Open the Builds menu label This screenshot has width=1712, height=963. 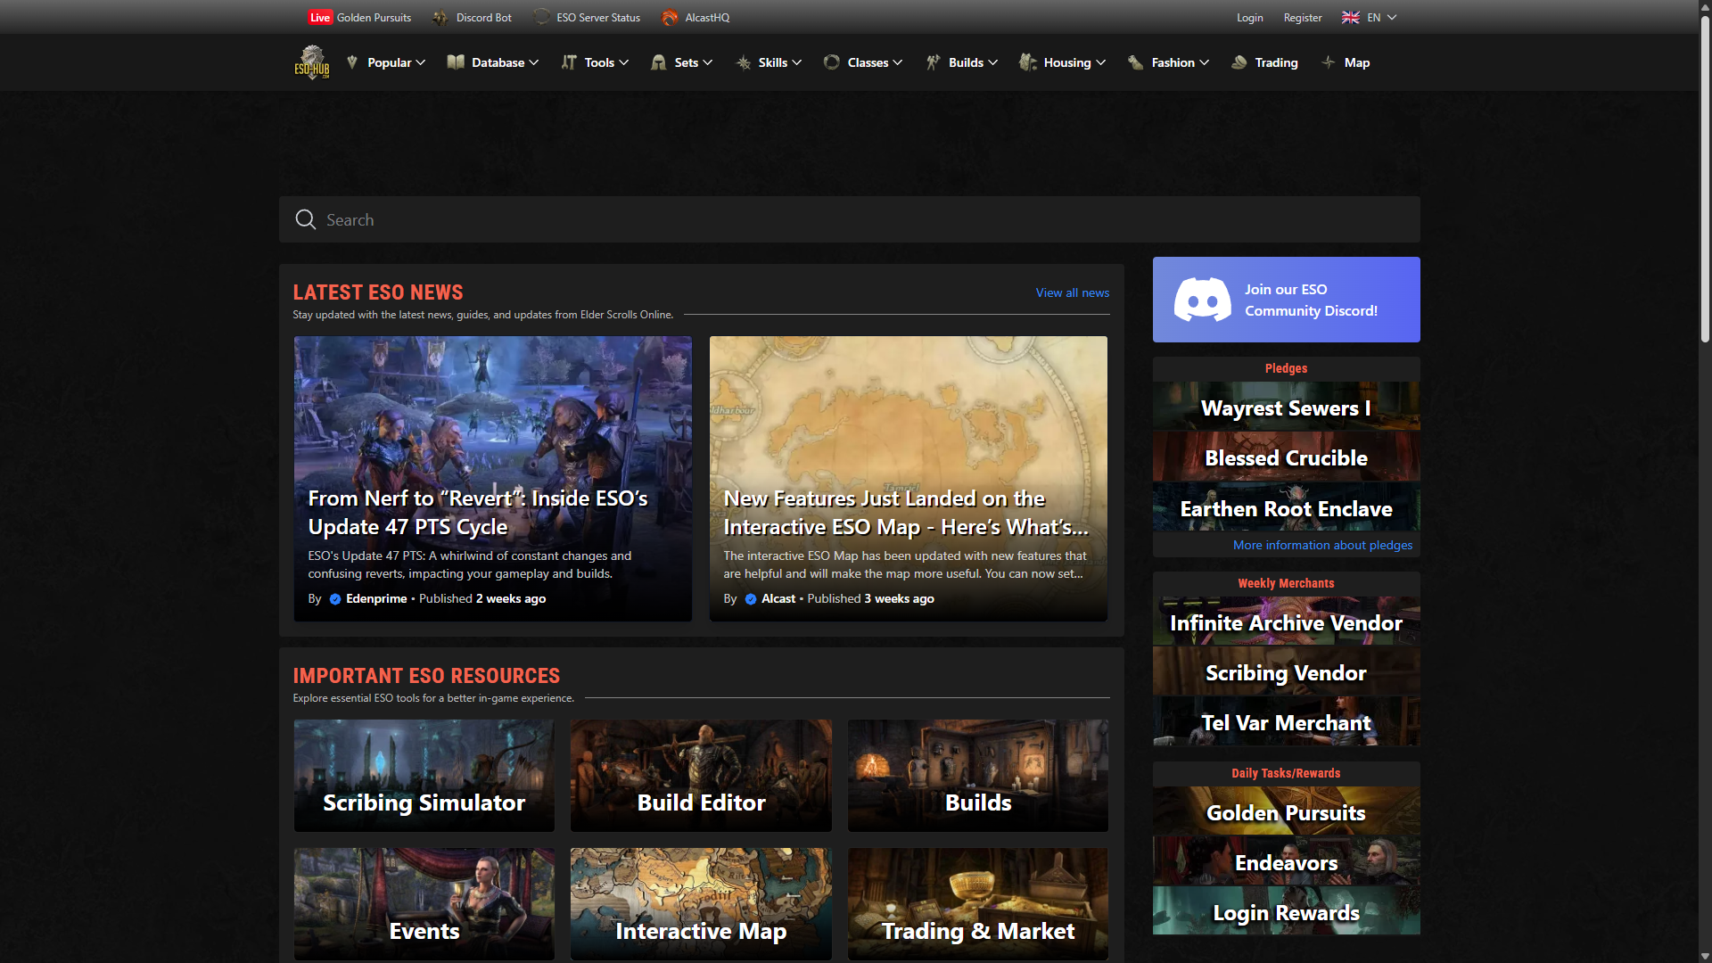pyautogui.click(x=966, y=62)
